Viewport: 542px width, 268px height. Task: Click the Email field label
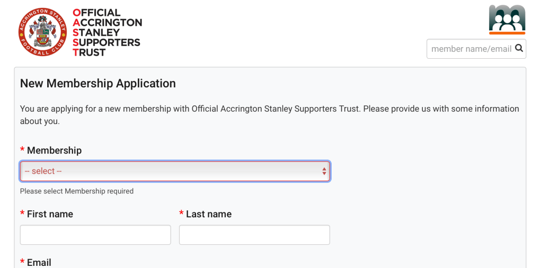coord(39,263)
